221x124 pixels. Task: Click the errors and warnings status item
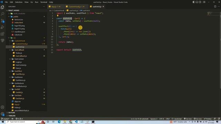[x=19, y=119]
